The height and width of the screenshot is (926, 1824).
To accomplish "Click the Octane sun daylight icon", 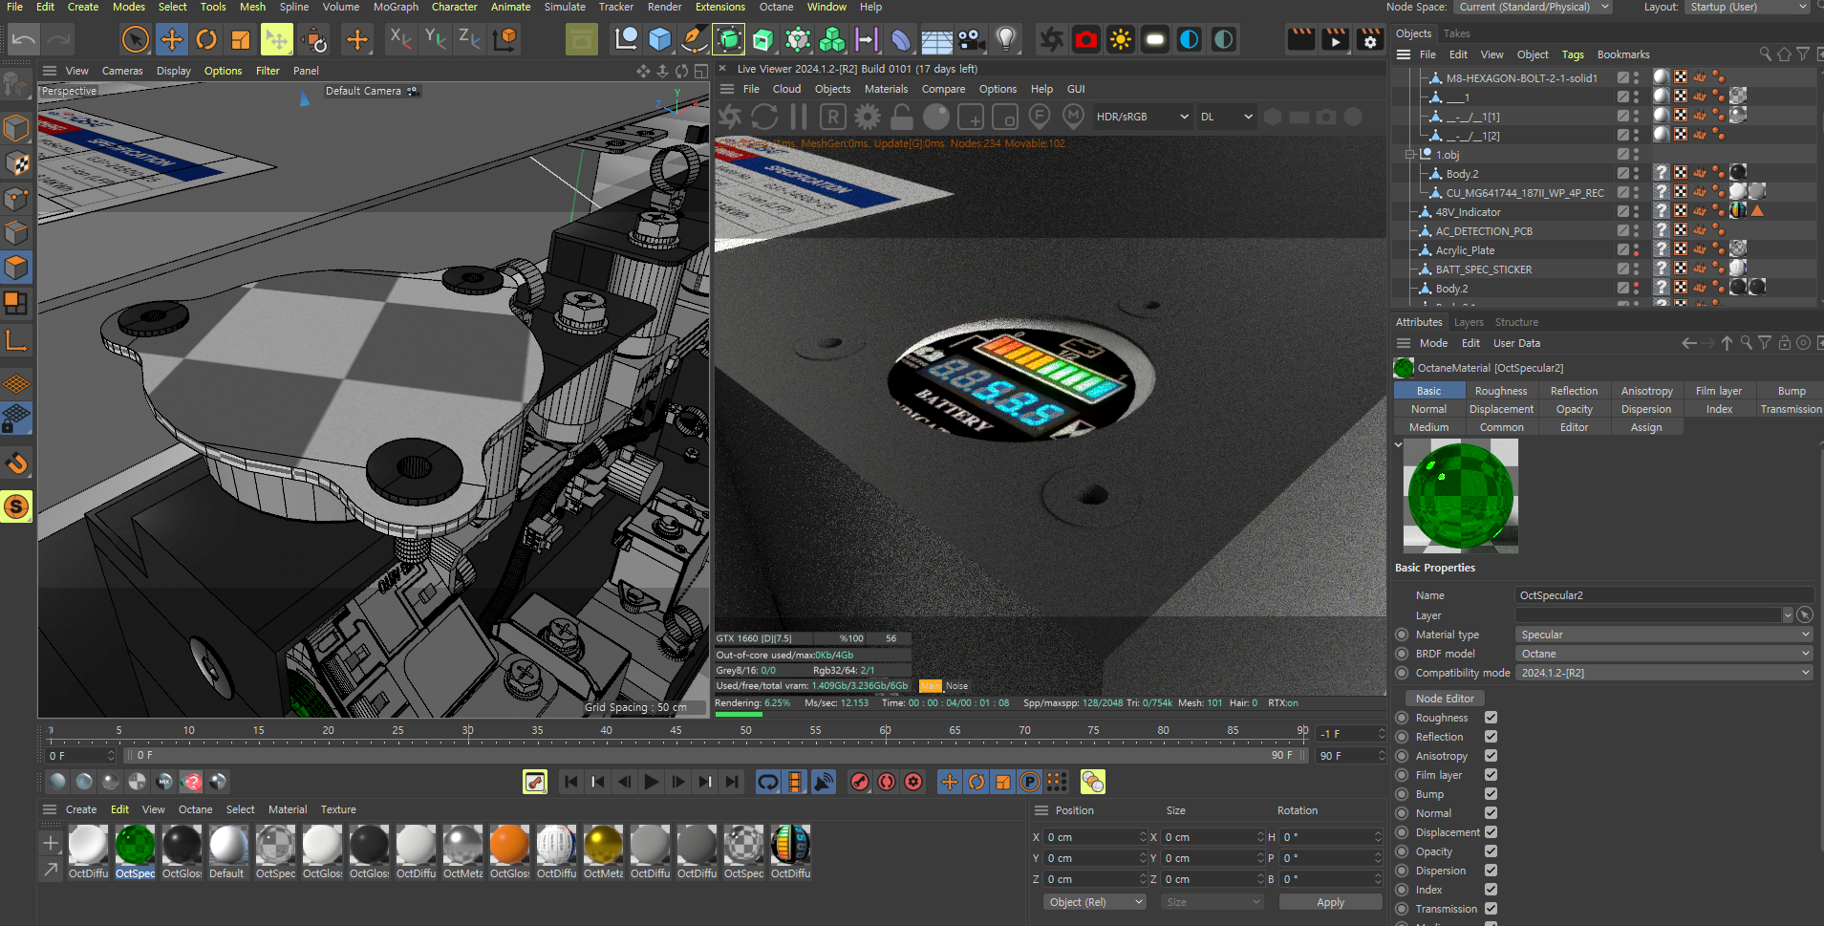I will (1121, 39).
